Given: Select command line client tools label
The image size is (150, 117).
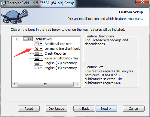Looking at the screenshot, I should 62,49.
